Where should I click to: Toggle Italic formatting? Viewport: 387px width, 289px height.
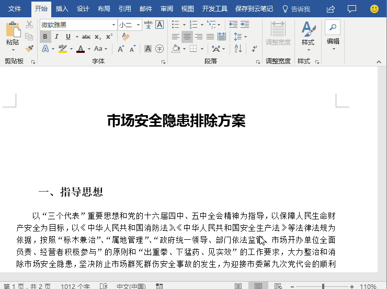click(56, 37)
